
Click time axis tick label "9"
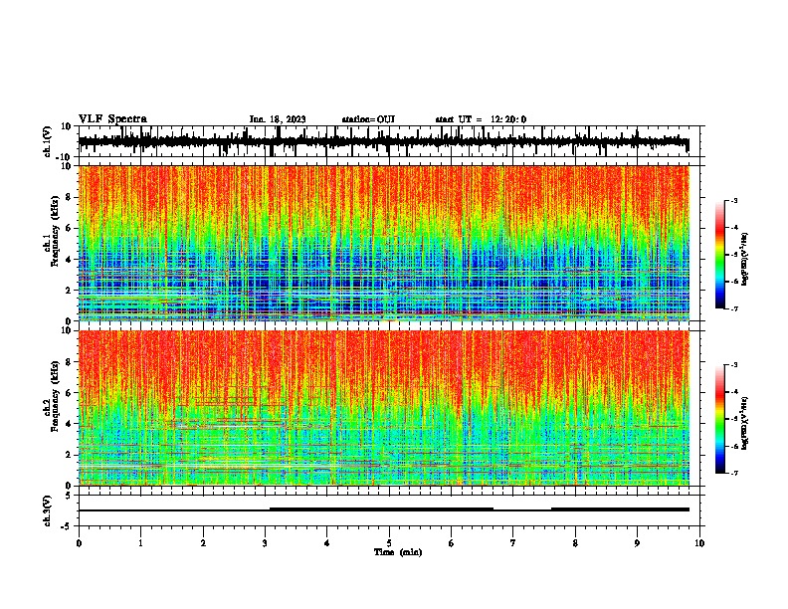tap(637, 543)
